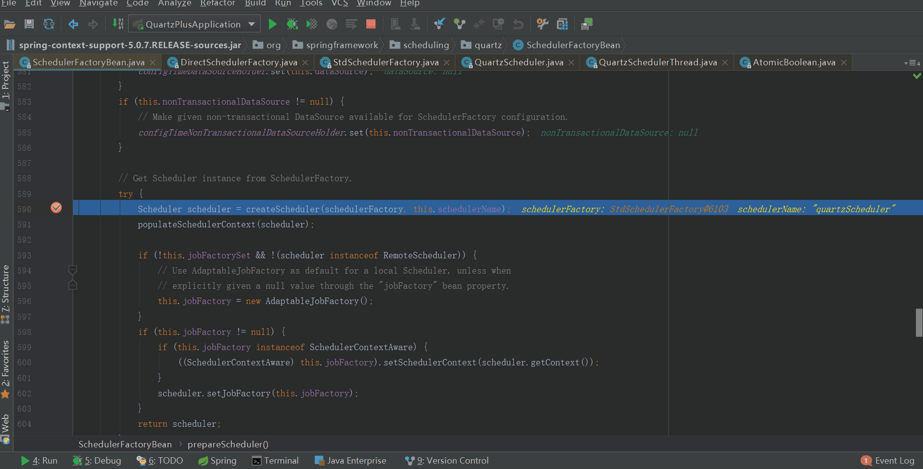Open Version Control tool window
The height and width of the screenshot is (469, 923).
coord(447,461)
